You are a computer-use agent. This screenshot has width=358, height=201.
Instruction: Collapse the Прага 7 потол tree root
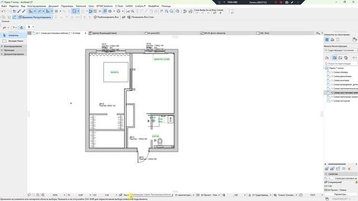pyautogui.click(x=324, y=68)
